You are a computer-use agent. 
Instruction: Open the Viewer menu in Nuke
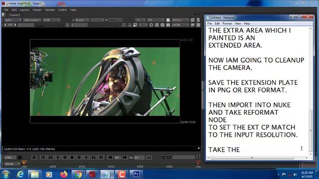click(37, 10)
